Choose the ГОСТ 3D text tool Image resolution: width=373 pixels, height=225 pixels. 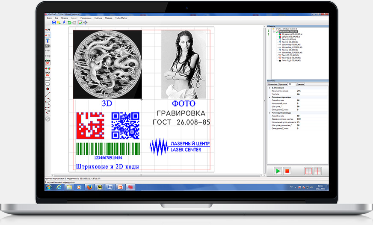point(47,74)
